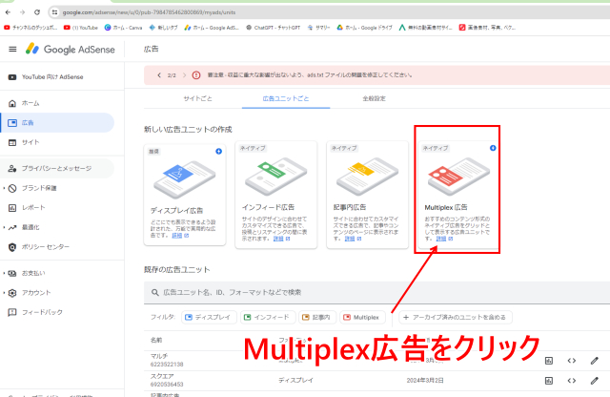Open サイト in the sidebar
610x397 pixels.
(x=57, y=142)
